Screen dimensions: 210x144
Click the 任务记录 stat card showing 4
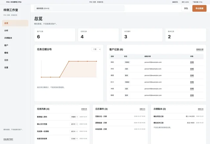pyautogui.click(x=98, y=35)
